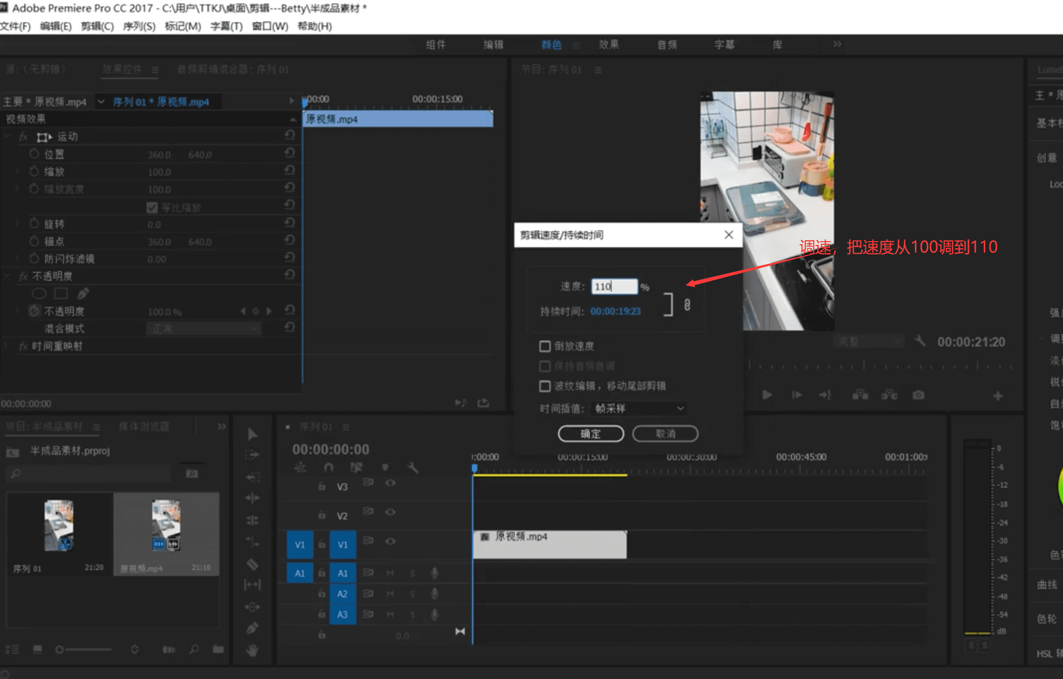Toggle animation stopwatch for Anchor Point
The width and height of the screenshot is (1063, 679).
point(34,241)
